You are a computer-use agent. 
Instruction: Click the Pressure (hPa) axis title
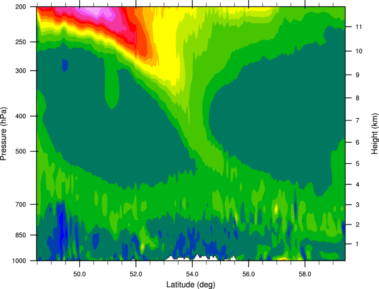(x=4, y=134)
